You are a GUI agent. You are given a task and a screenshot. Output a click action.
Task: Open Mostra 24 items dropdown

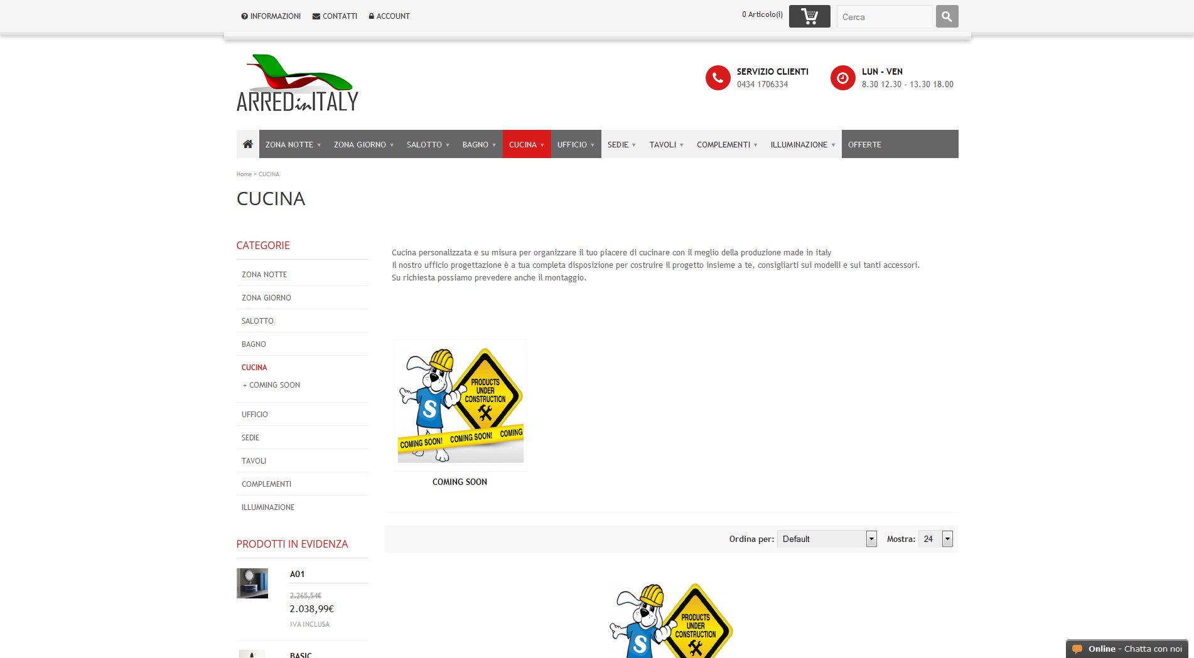[x=935, y=539]
